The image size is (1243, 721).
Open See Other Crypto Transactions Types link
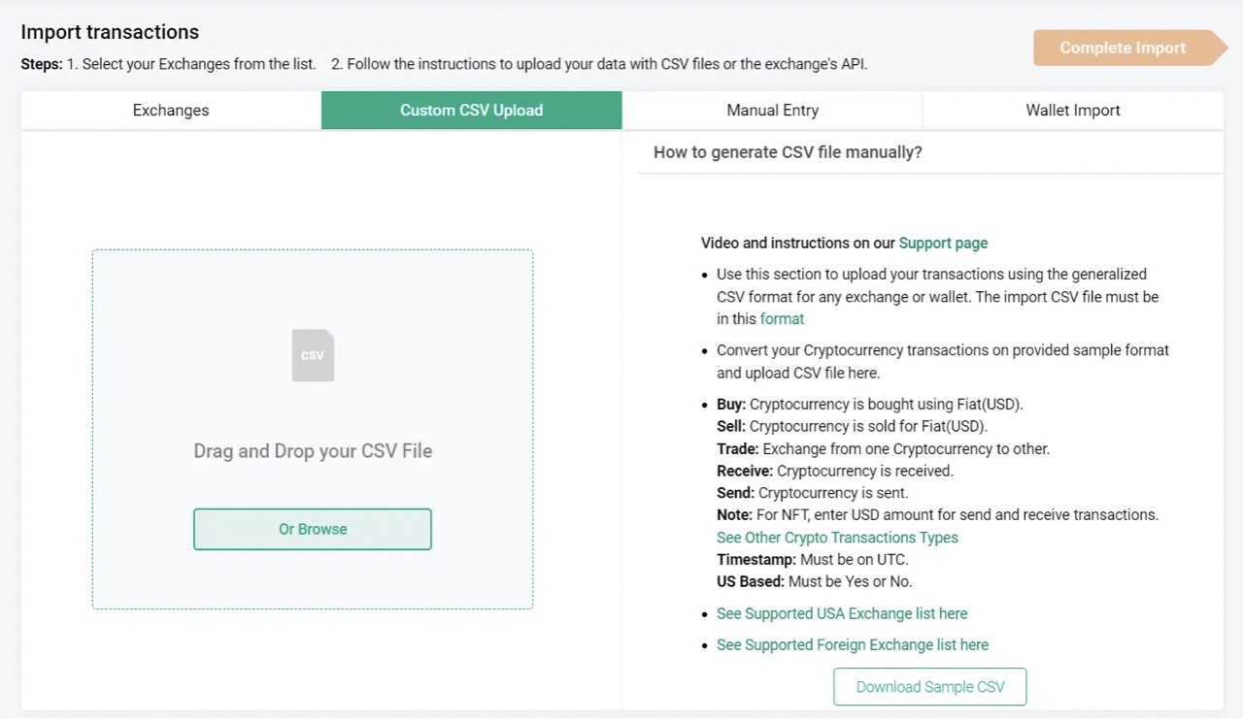[837, 537]
